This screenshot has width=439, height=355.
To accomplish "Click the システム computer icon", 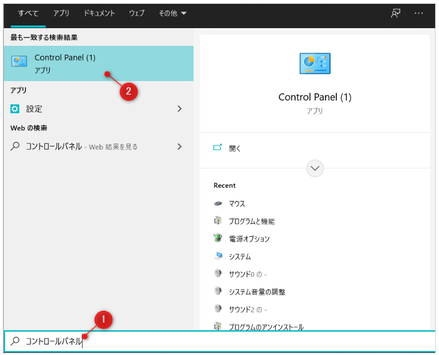I will click(218, 256).
